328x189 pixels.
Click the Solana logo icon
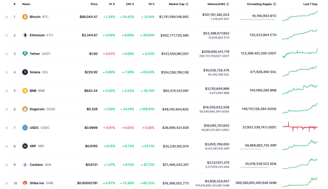coord(25,72)
